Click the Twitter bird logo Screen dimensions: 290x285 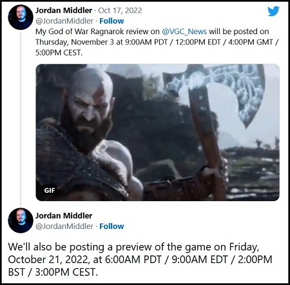coord(273,11)
